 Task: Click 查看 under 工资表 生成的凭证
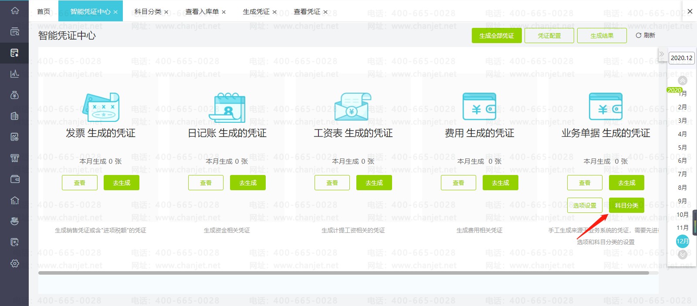[332, 183]
